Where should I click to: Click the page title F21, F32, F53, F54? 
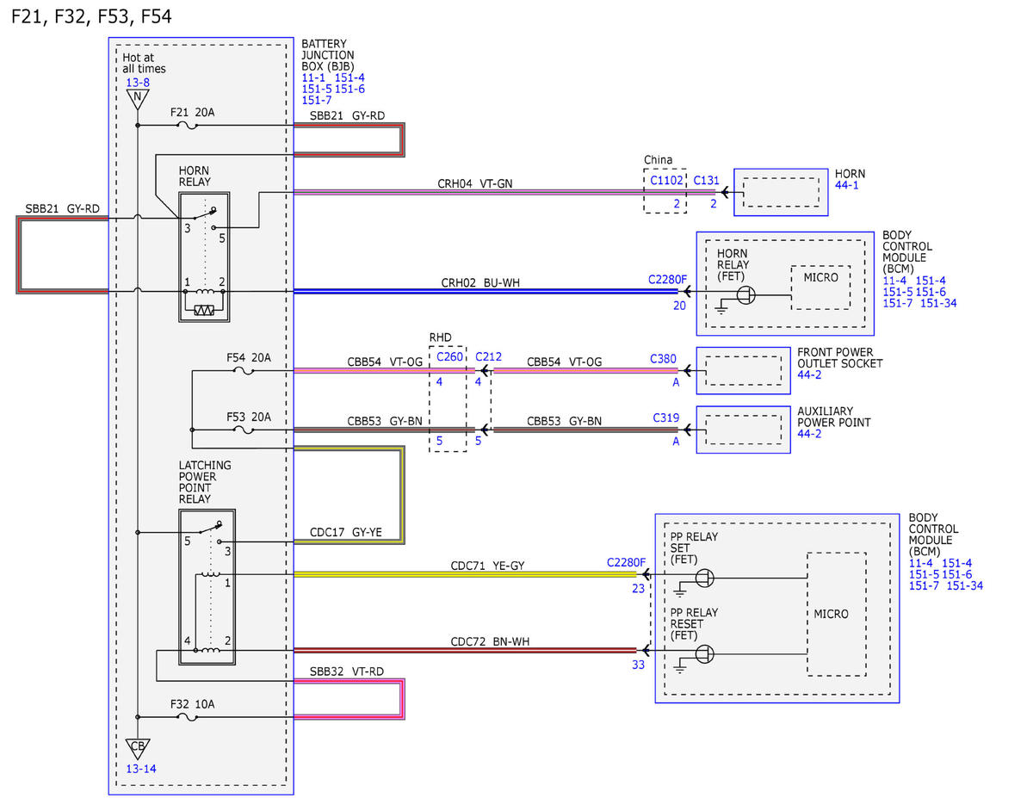[x=91, y=15]
